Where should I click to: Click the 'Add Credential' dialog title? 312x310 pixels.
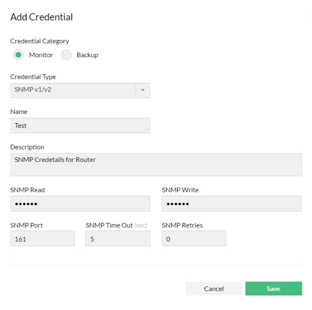[42, 17]
